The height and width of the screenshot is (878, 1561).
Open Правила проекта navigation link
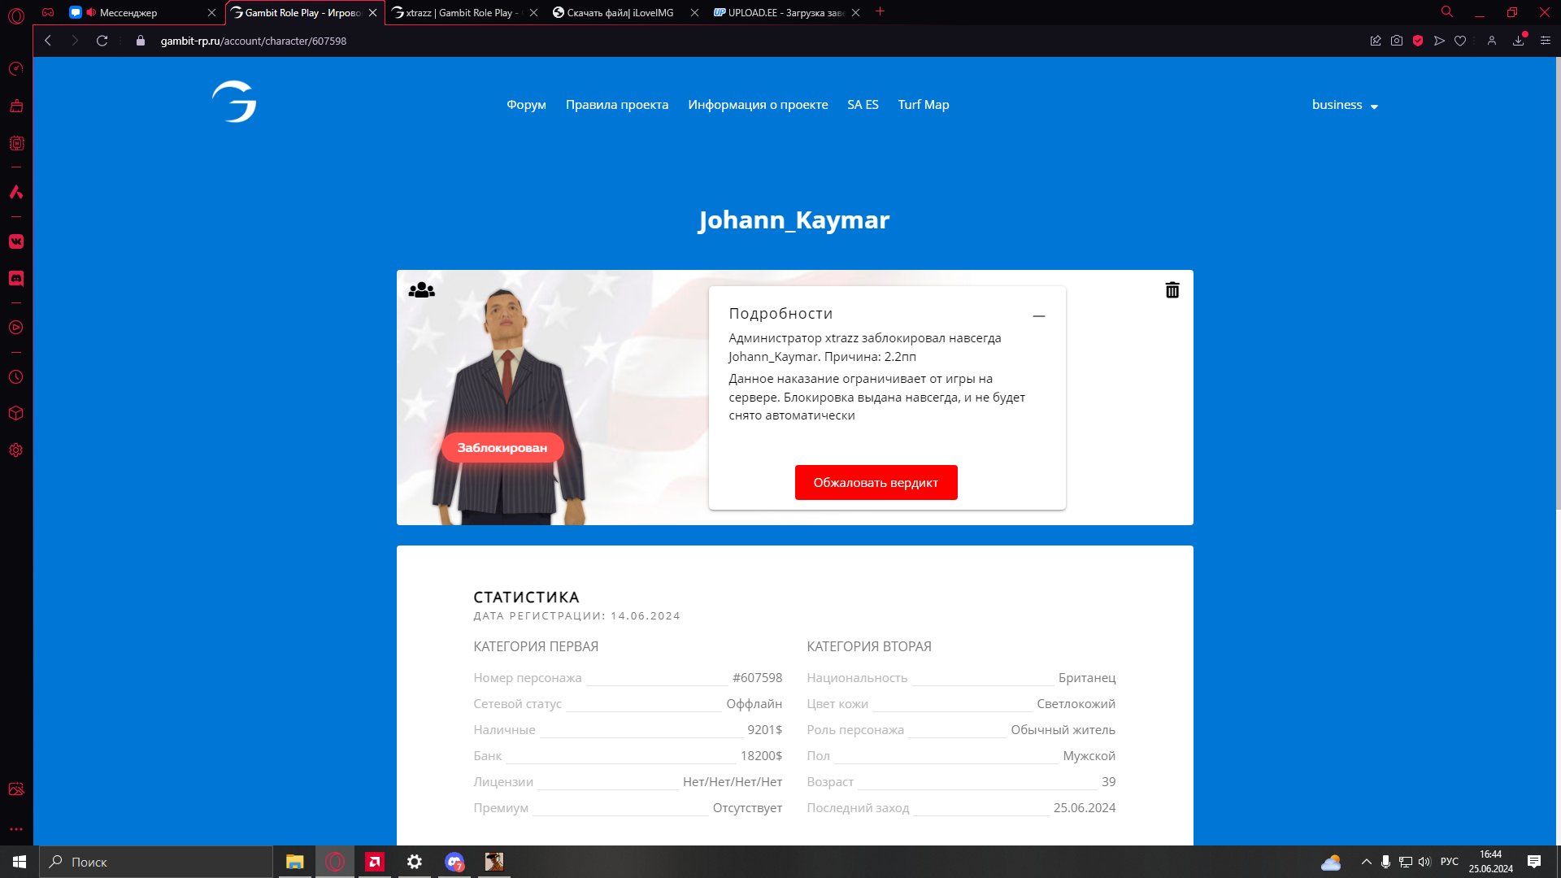tap(616, 105)
